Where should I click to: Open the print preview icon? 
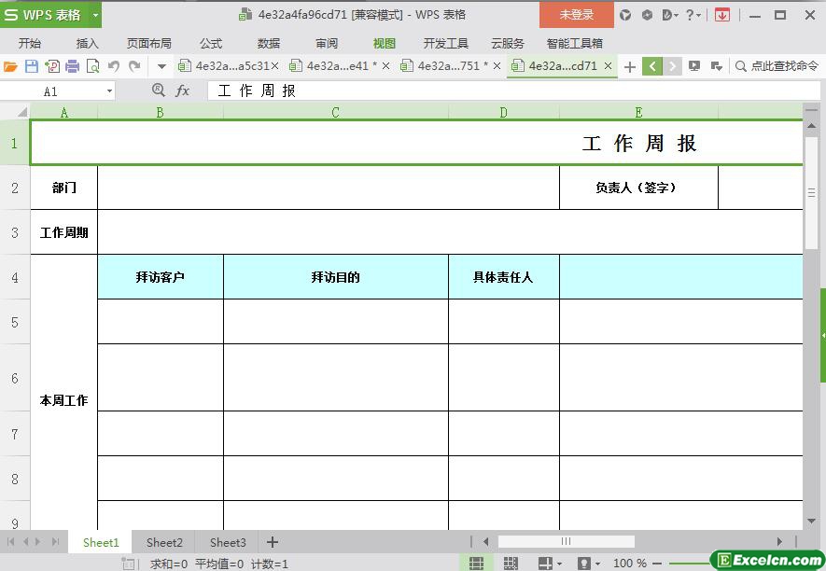click(93, 66)
